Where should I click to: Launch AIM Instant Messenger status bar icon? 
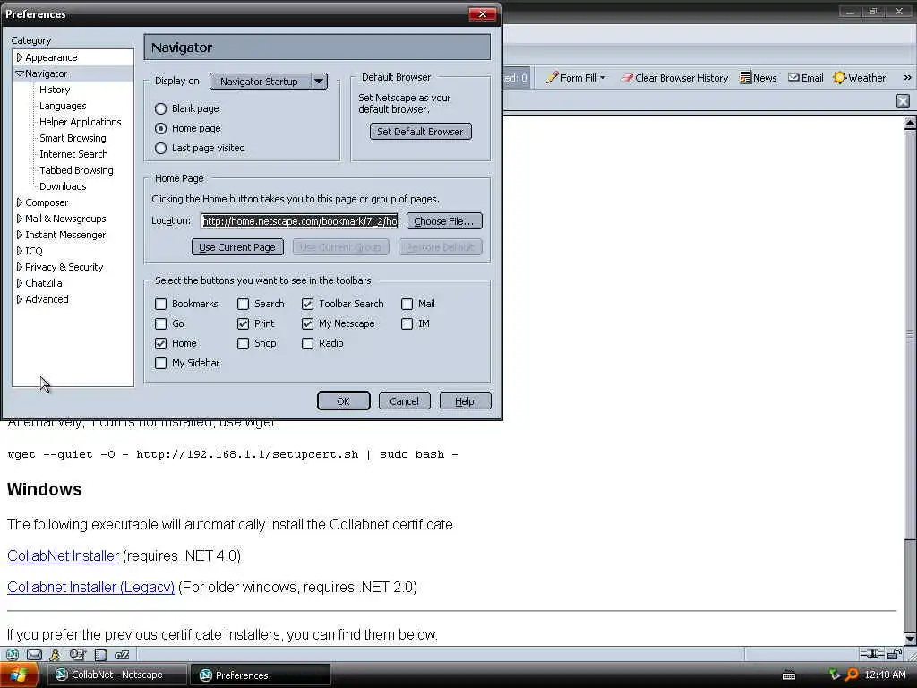pyautogui.click(x=55, y=655)
